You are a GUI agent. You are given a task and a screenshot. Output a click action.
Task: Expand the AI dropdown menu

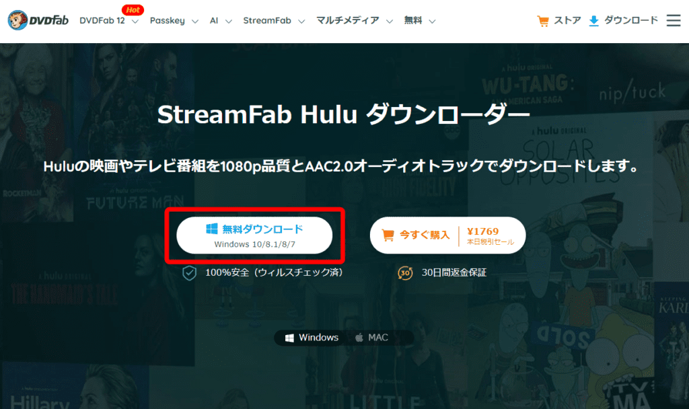click(215, 21)
